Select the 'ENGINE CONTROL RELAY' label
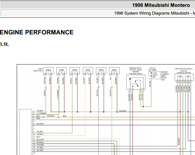The width and height of the screenshot is (195, 155). 136,73
